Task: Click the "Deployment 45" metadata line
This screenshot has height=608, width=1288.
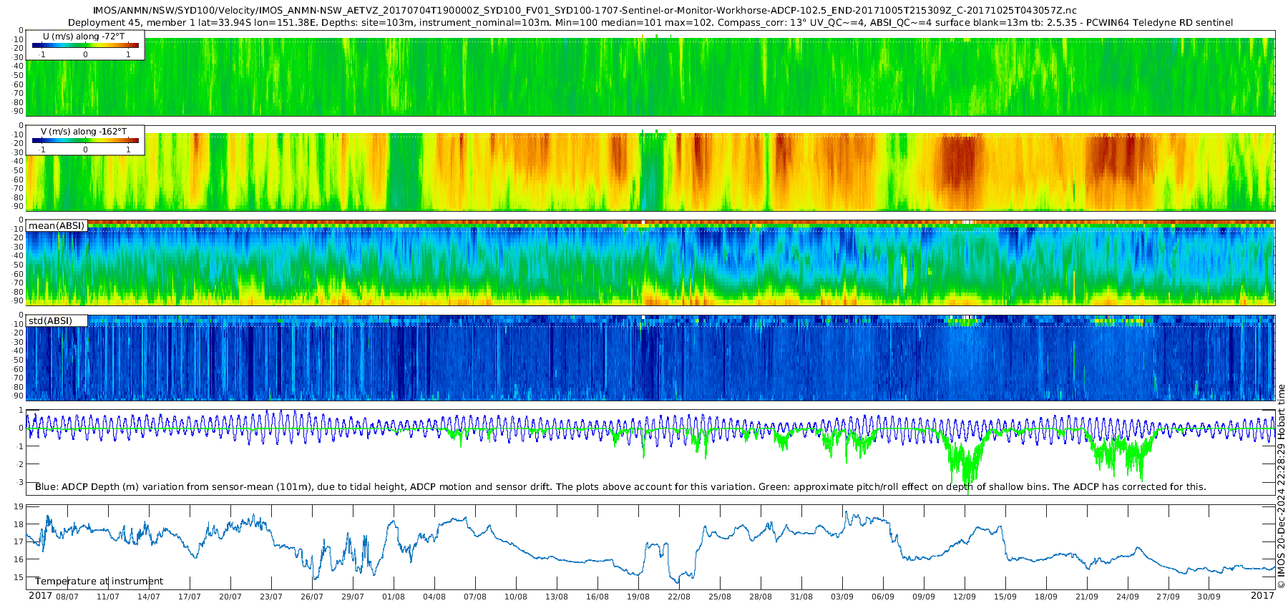Action: point(650,23)
